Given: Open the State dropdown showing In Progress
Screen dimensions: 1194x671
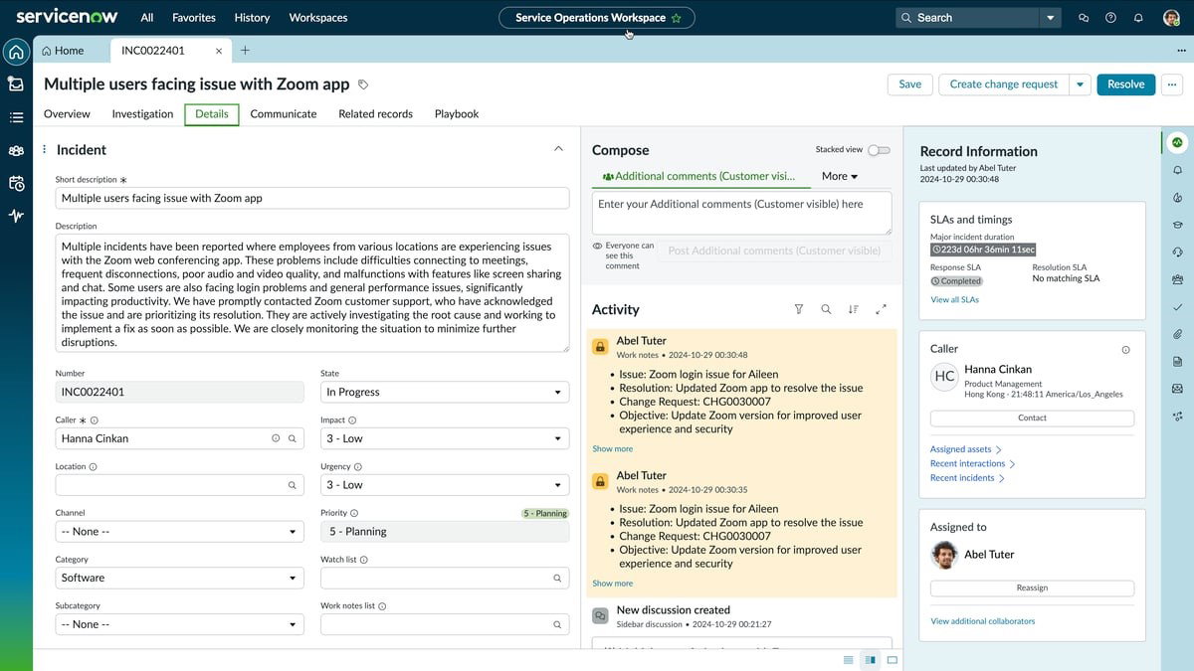Looking at the screenshot, I should click(x=445, y=392).
